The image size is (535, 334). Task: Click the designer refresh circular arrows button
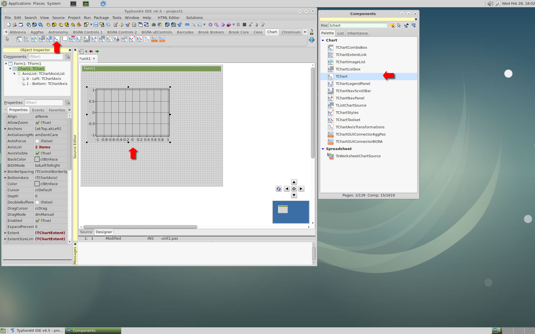click(279, 189)
